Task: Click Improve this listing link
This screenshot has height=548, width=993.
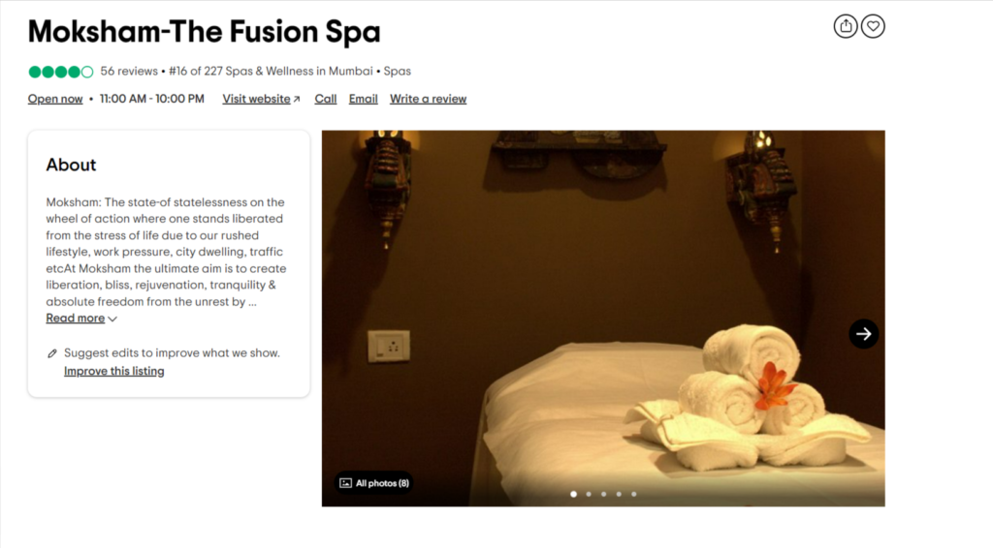Action: (114, 371)
